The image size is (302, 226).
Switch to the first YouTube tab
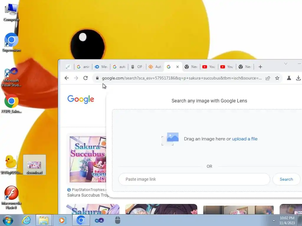click(x=209, y=67)
